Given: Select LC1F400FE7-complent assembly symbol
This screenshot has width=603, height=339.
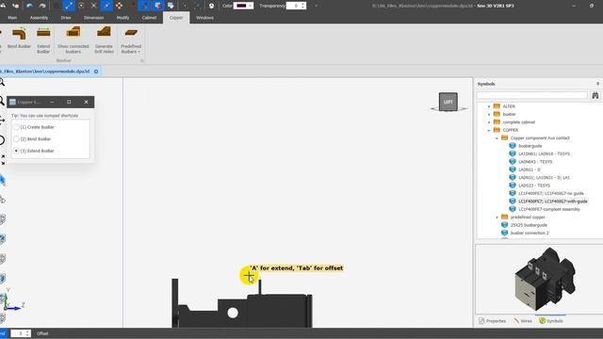Looking at the screenshot, I should pos(548,209).
